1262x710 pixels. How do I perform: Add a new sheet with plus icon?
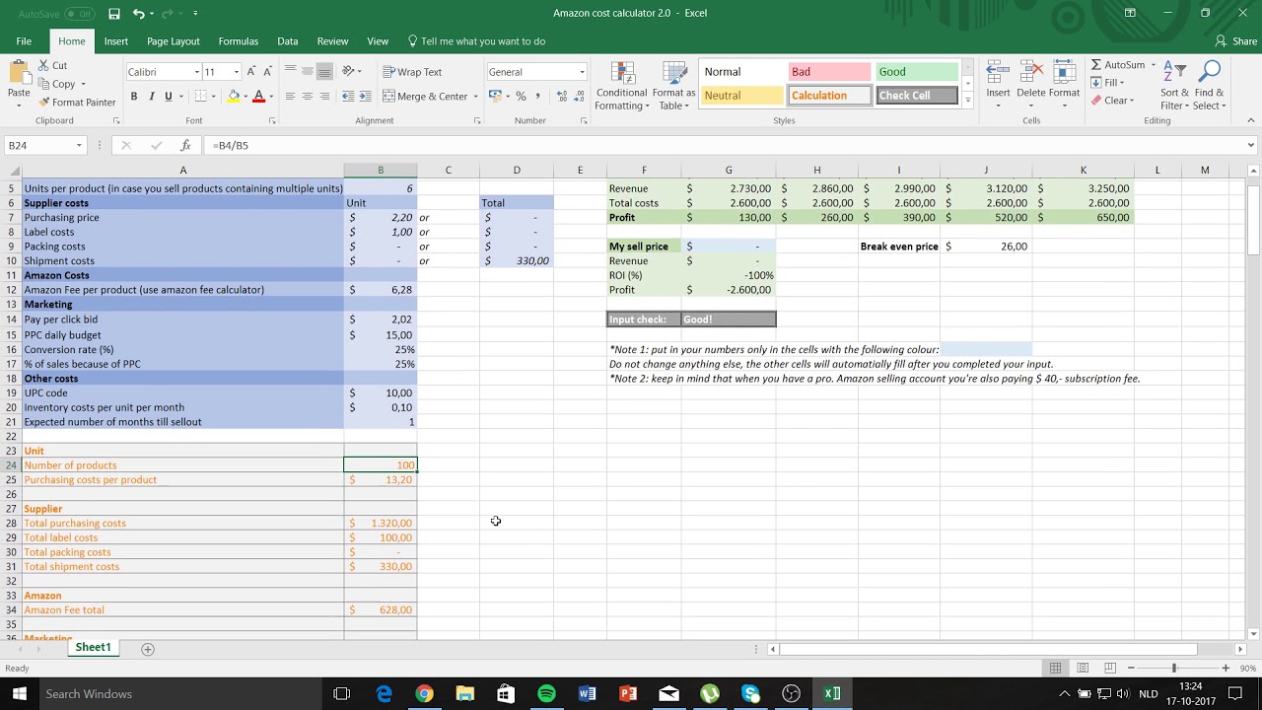(148, 649)
